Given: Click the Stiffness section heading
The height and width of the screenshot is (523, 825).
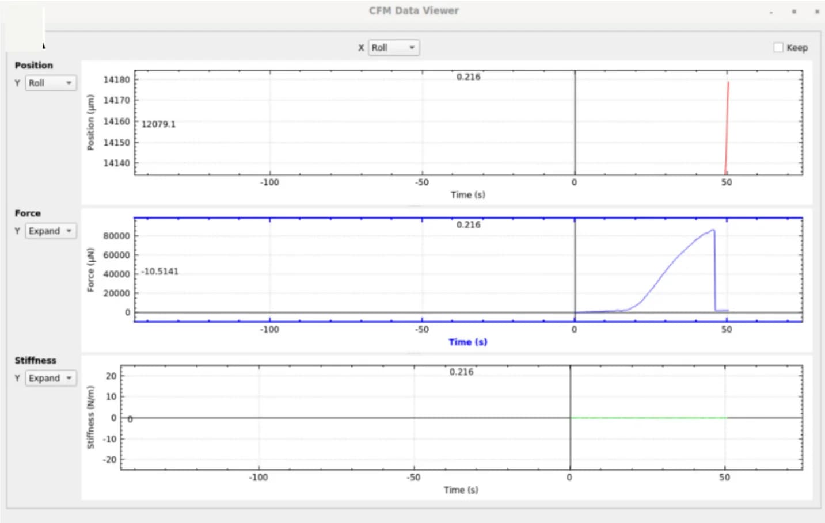Looking at the screenshot, I should (x=35, y=360).
